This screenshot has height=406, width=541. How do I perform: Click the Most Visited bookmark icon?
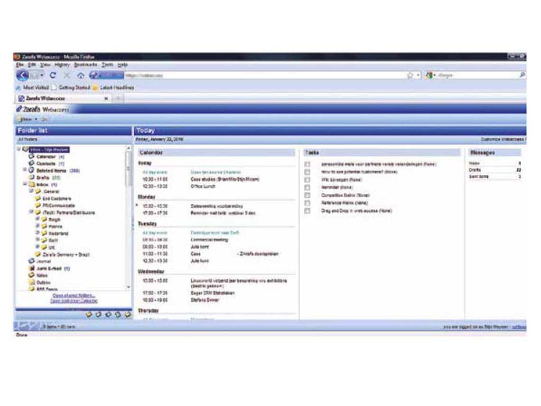pos(19,88)
